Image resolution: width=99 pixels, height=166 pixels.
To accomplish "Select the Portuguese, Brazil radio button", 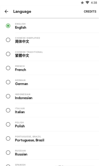I will click(8, 139).
